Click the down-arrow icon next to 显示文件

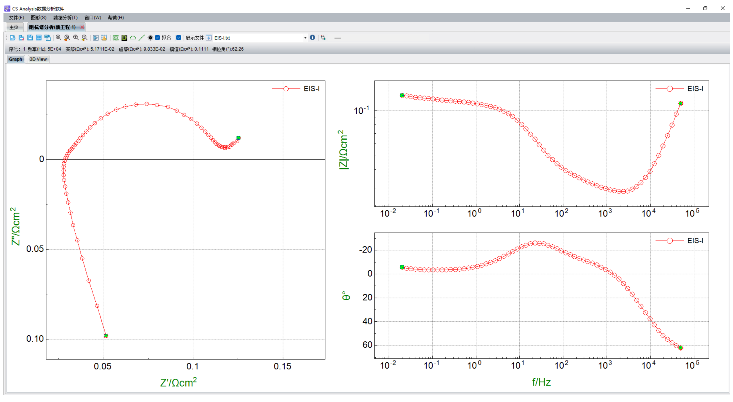point(209,38)
